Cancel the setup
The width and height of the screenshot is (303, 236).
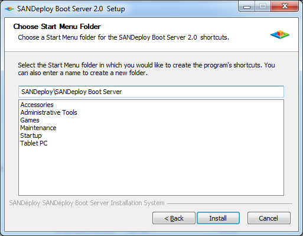click(x=269, y=218)
